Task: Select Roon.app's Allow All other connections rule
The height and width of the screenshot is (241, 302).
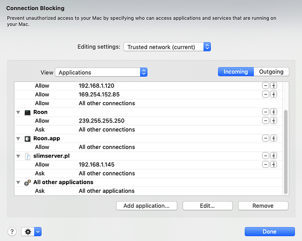Action: 148,147
